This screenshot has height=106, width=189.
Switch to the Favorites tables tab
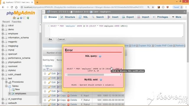(x=17, y=22)
